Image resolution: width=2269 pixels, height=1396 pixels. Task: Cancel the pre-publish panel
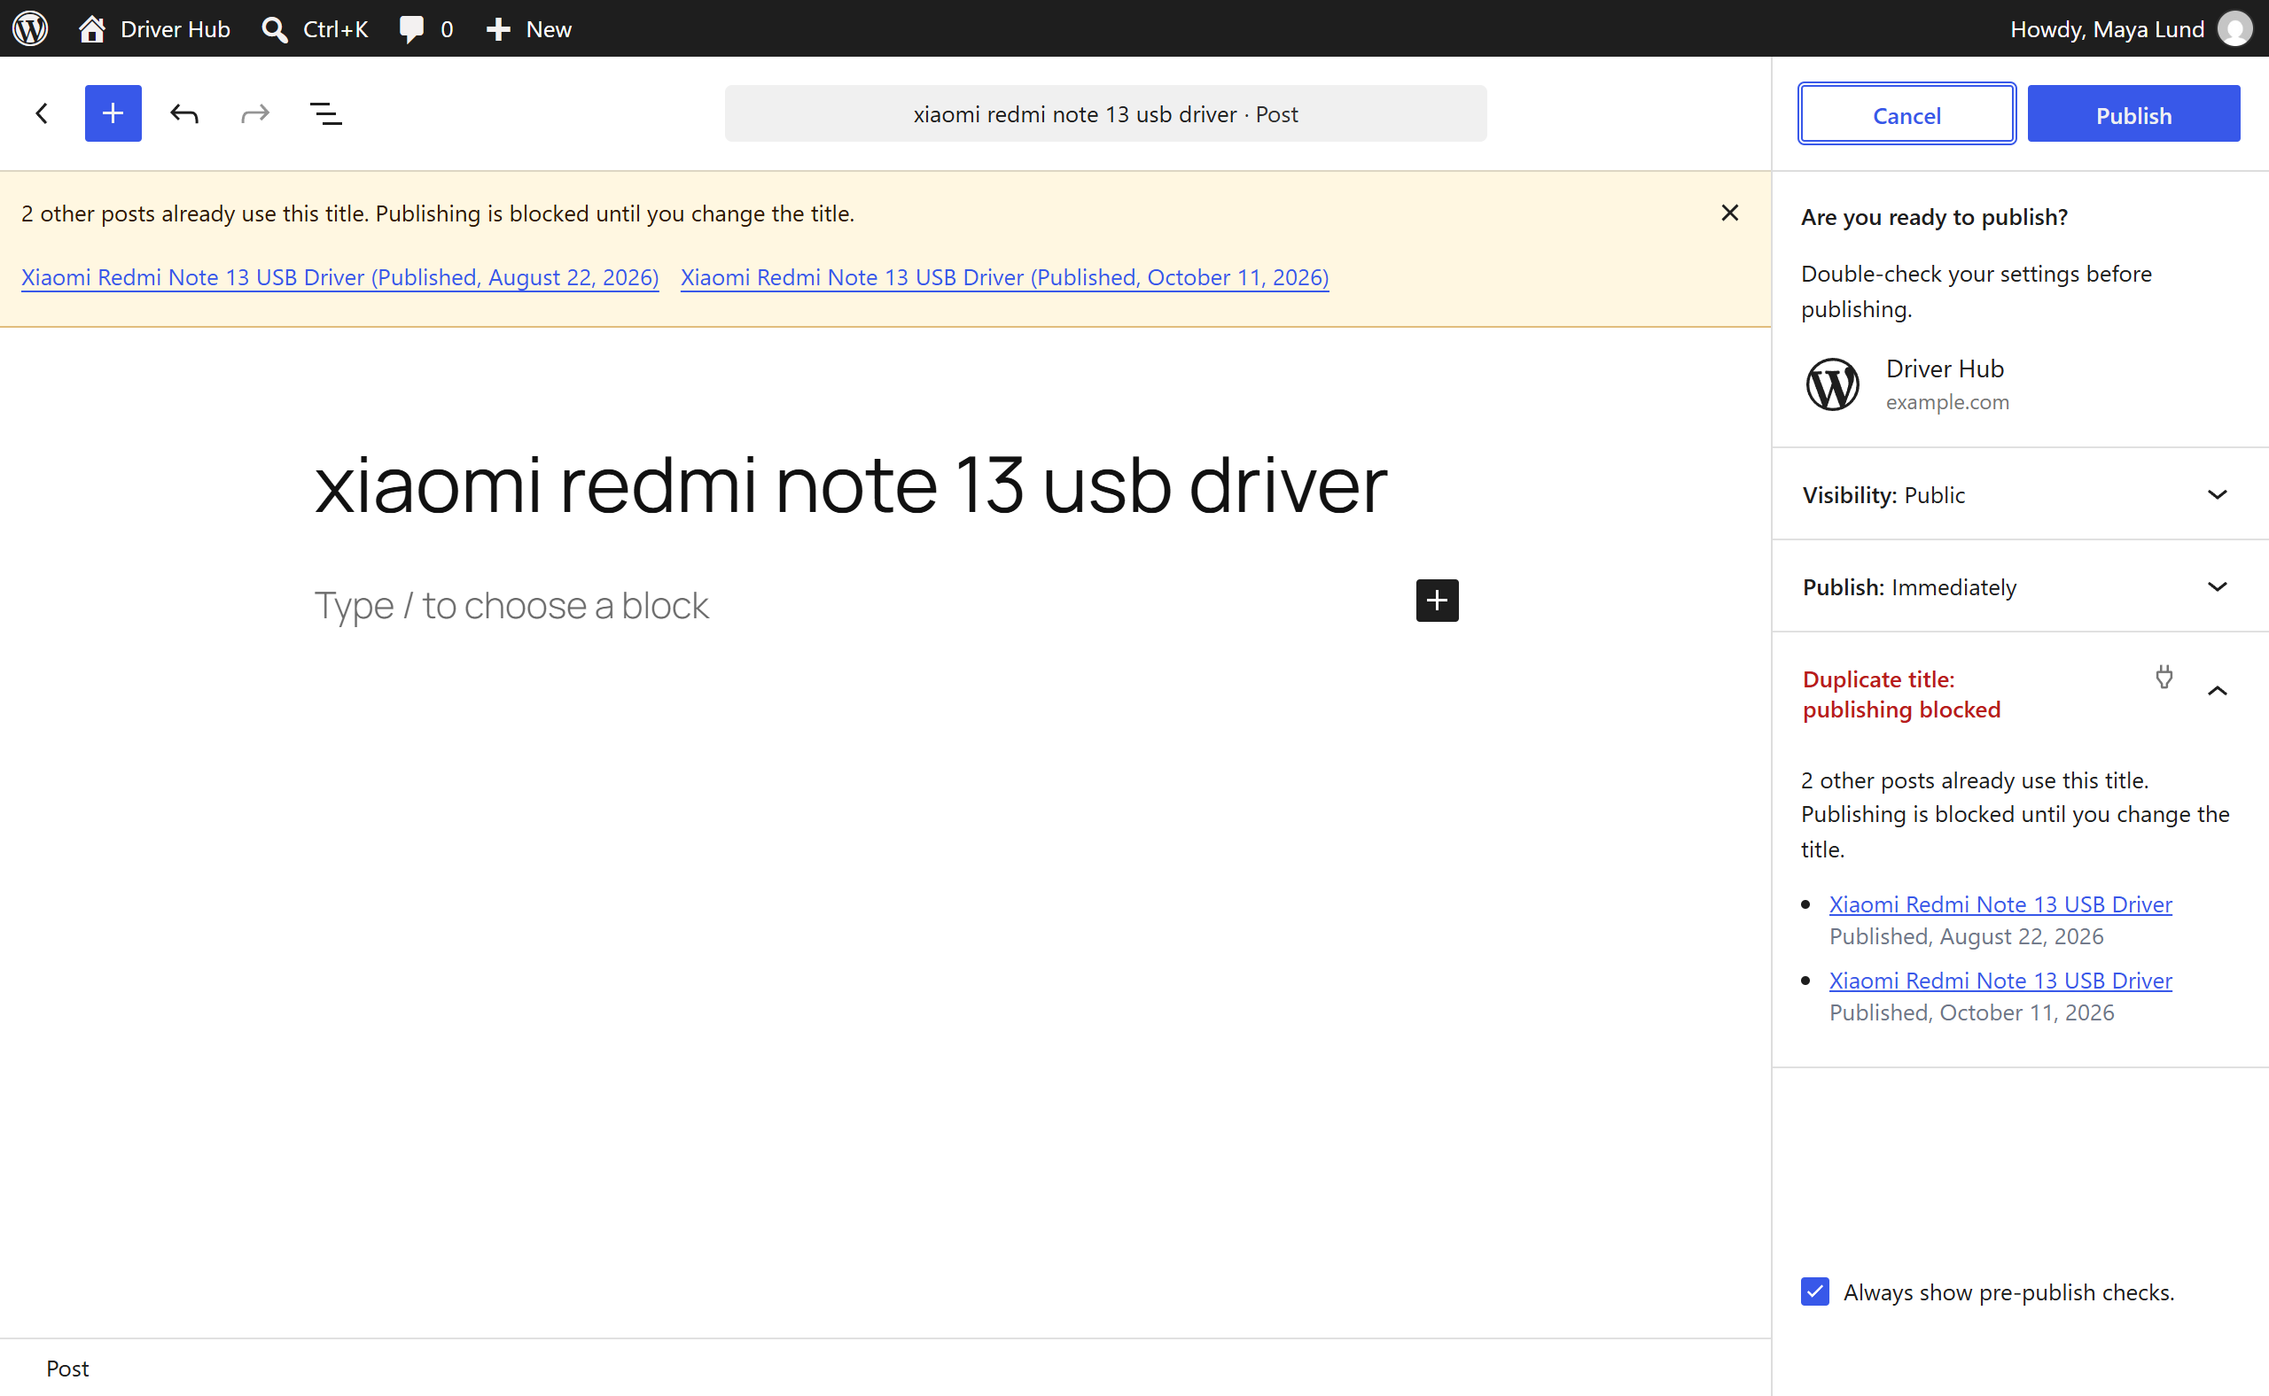click(1906, 114)
